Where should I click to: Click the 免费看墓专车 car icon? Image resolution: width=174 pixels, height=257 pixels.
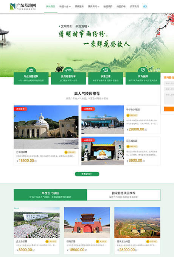68,70
